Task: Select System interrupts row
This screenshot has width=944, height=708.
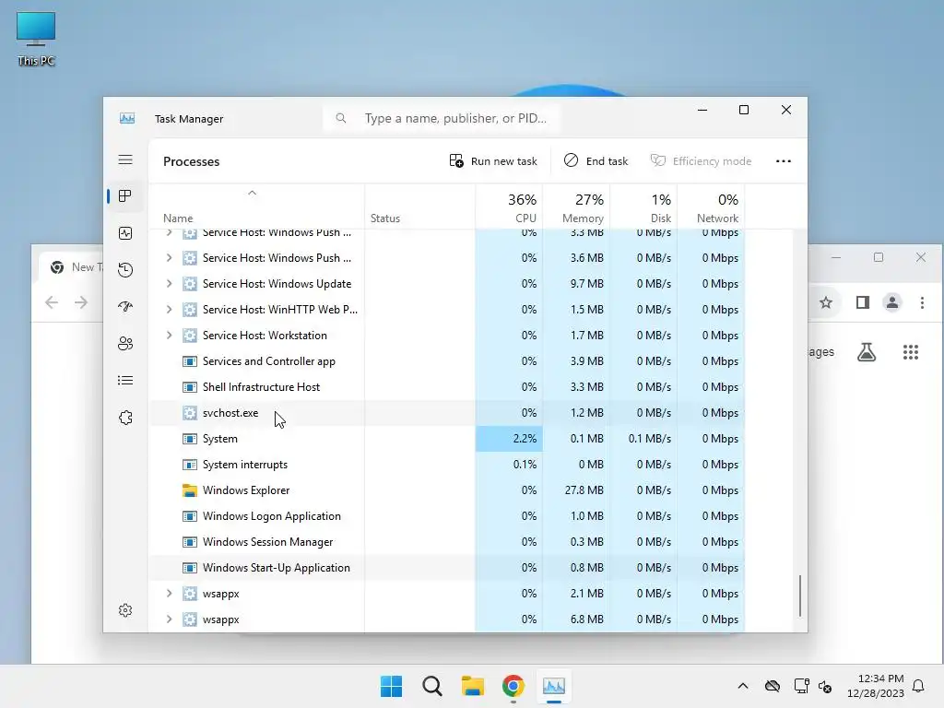Action: point(446,465)
